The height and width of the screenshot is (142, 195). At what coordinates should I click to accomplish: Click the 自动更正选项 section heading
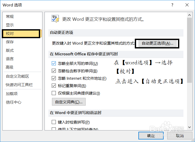pyautogui.click(x=61, y=33)
